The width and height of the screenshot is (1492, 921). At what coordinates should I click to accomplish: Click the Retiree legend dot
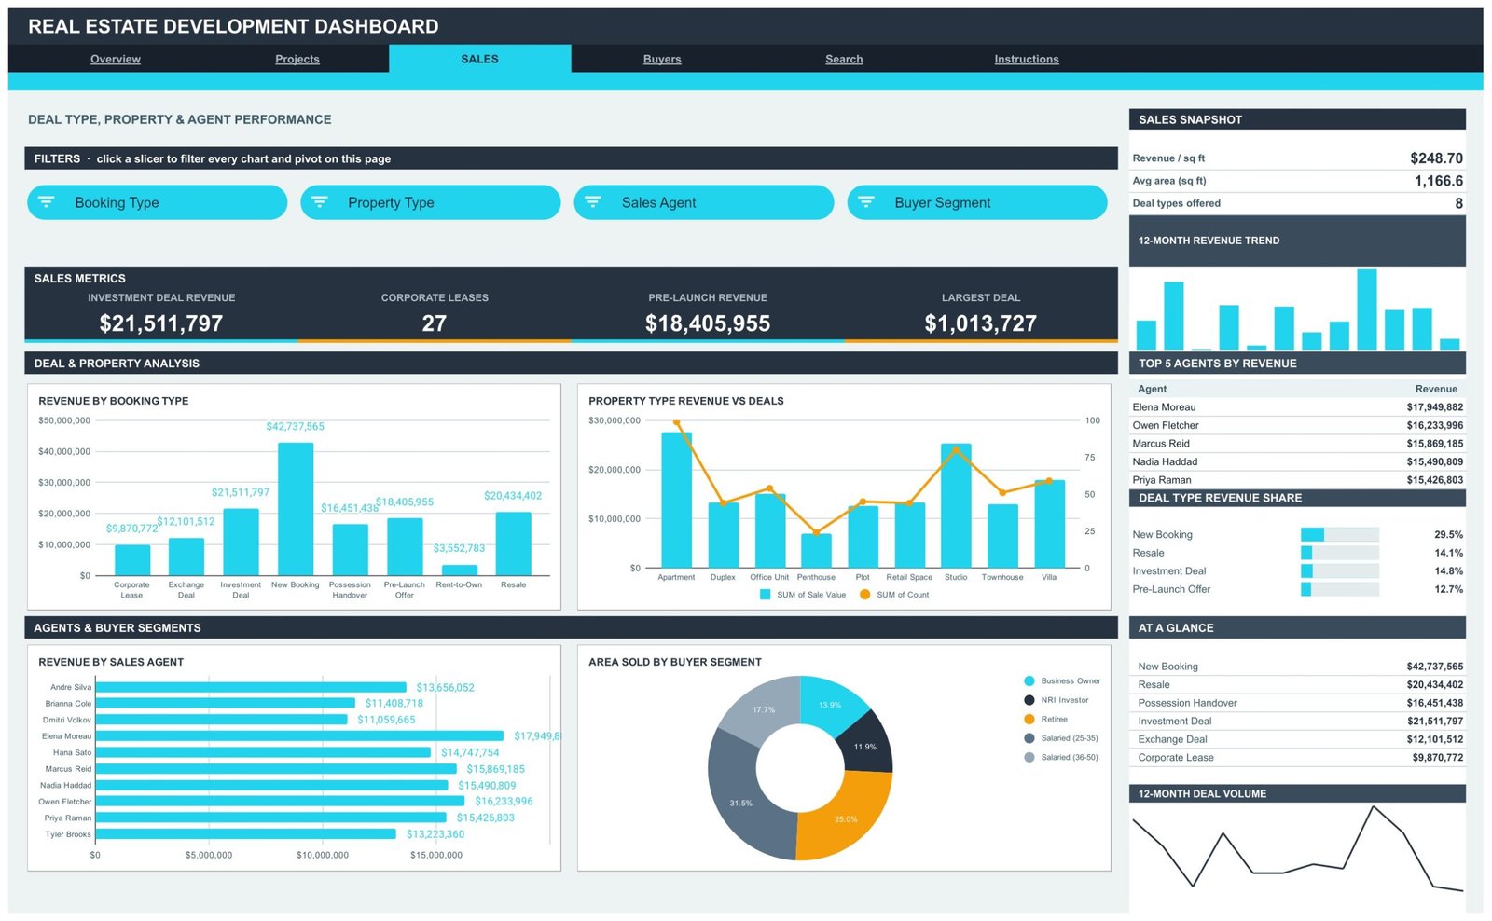(x=1029, y=720)
